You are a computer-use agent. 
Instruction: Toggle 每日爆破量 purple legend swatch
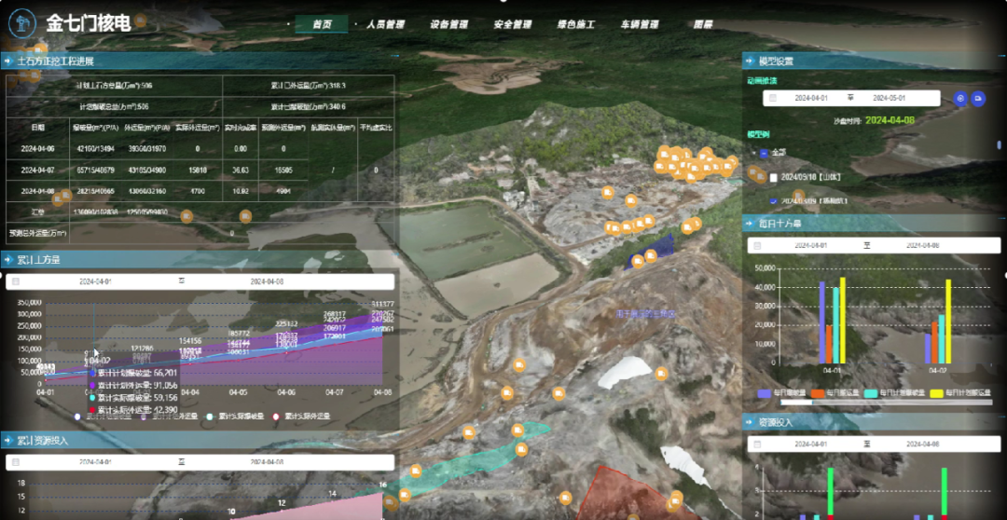pos(765,392)
